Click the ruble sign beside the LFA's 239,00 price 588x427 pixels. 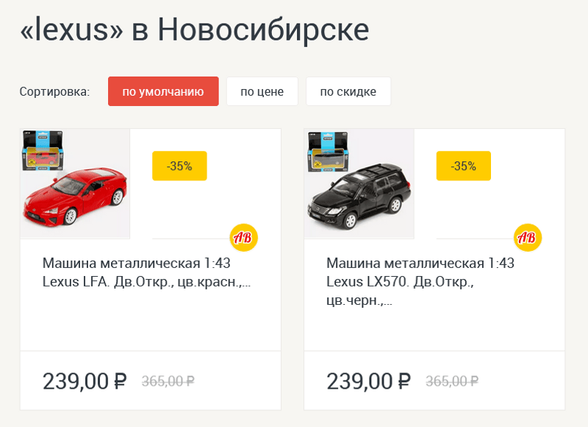point(120,381)
